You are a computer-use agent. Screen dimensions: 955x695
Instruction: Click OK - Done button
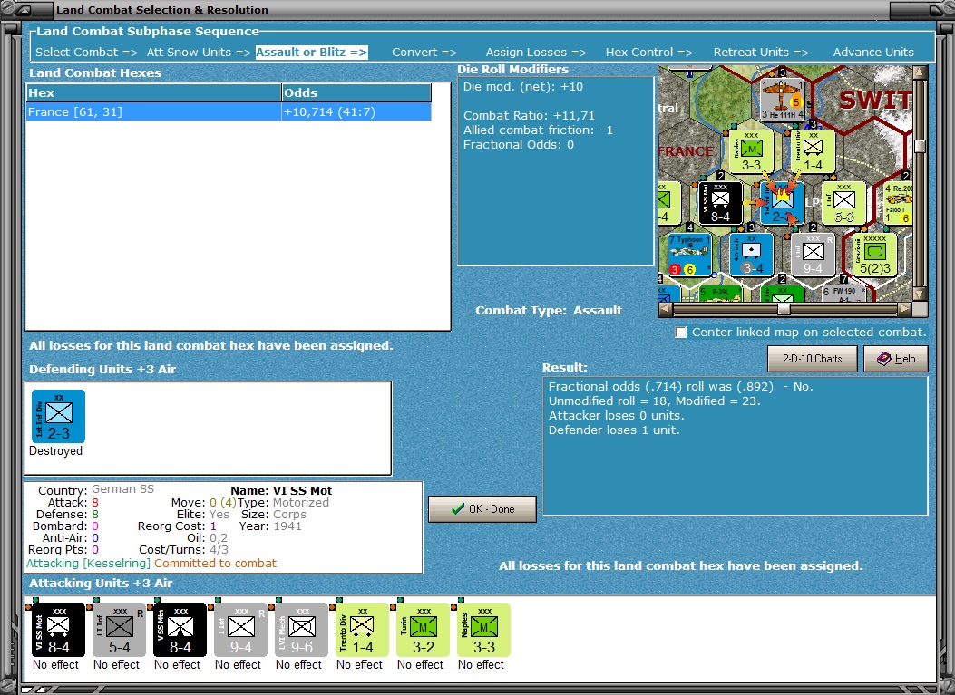coord(482,508)
